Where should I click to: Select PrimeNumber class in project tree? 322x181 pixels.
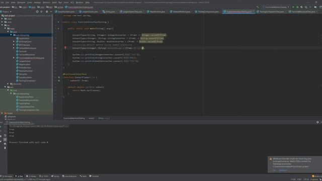click(x=25, y=67)
